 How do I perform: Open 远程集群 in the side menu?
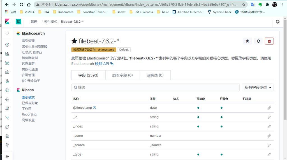(x=28, y=64)
